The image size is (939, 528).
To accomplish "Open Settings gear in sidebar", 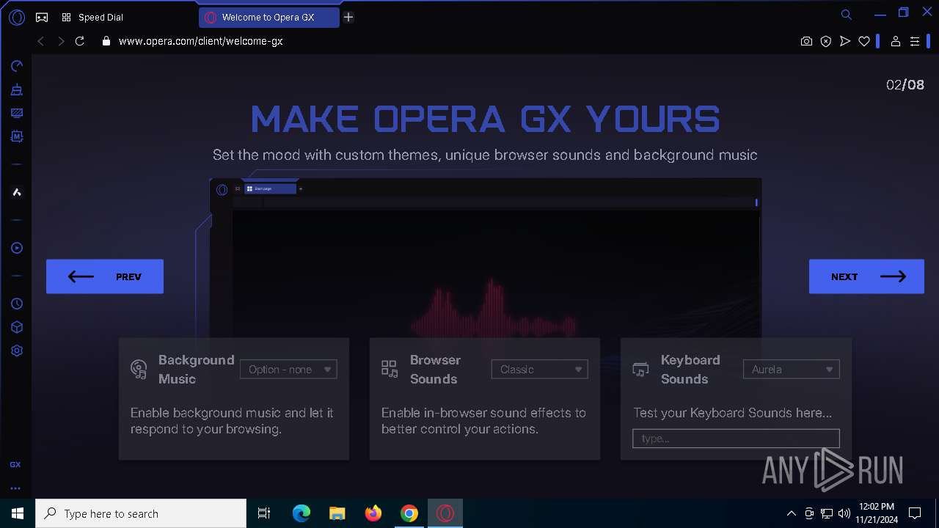I will (16, 351).
